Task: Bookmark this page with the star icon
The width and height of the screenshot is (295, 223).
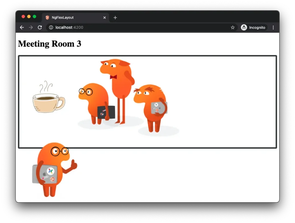Action: point(233,28)
